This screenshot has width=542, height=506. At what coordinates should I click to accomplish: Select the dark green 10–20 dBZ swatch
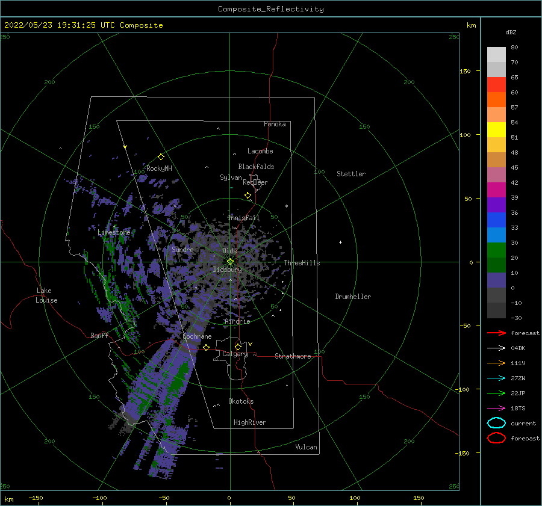click(x=496, y=265)
